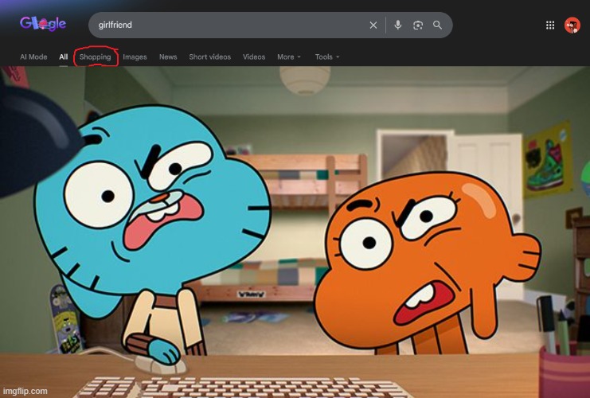The image size is (590, 398).
Task: Select the All results tab
Action: click(x=63, y=57)
